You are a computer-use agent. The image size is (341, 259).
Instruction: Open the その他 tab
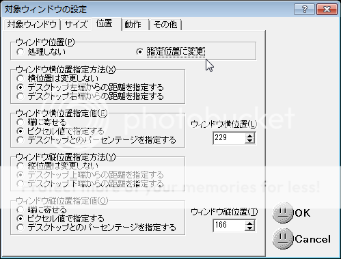165,25
